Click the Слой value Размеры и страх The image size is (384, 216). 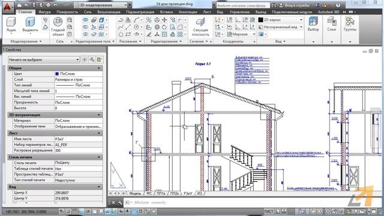coord(79,79)
